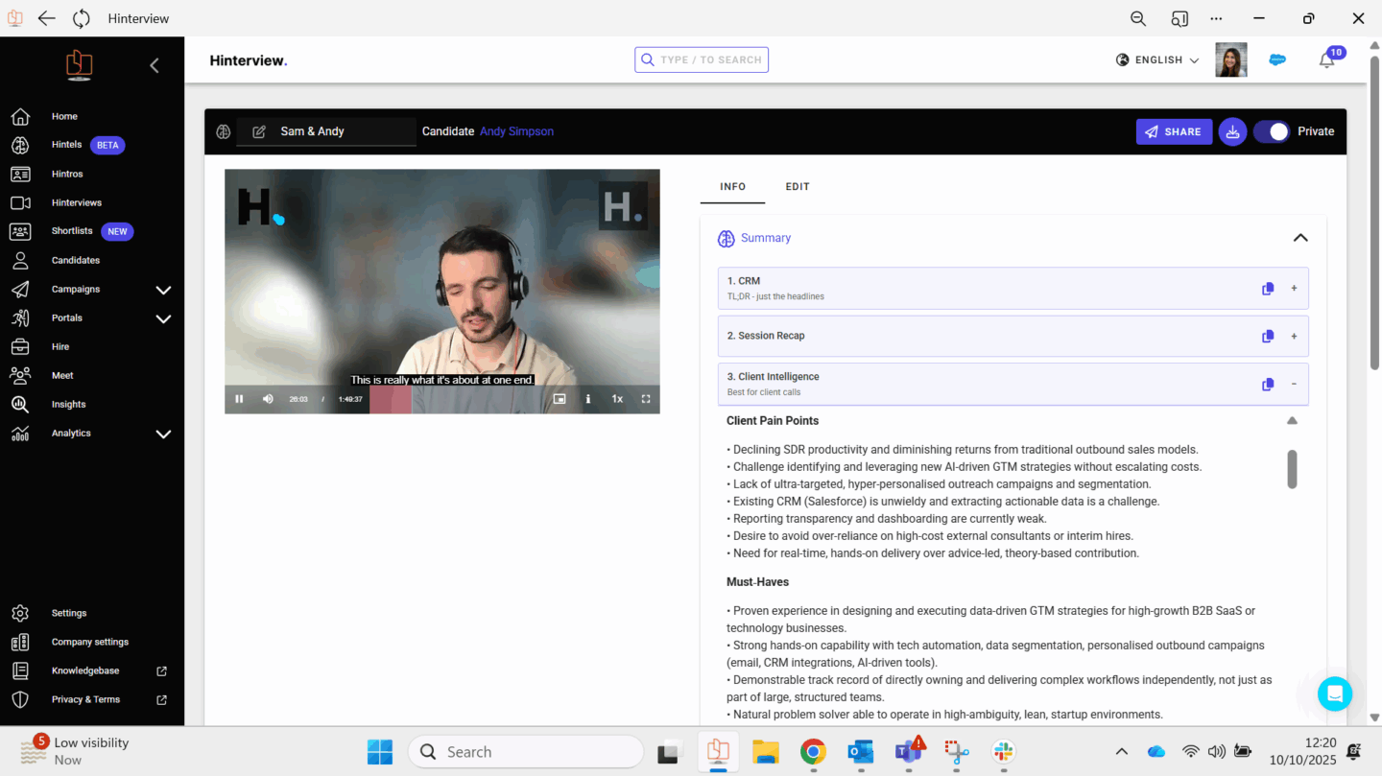Open Andy Simpson candidate link
1382x776 pixels.
coord(516,131)
